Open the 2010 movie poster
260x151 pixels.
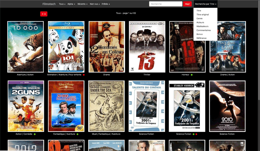[227, 106]
